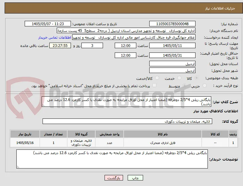The width and height of the screenshot is (243, 186).
Task: Click the response deadline date 1405/05/11
Action: tap(172, 45)
